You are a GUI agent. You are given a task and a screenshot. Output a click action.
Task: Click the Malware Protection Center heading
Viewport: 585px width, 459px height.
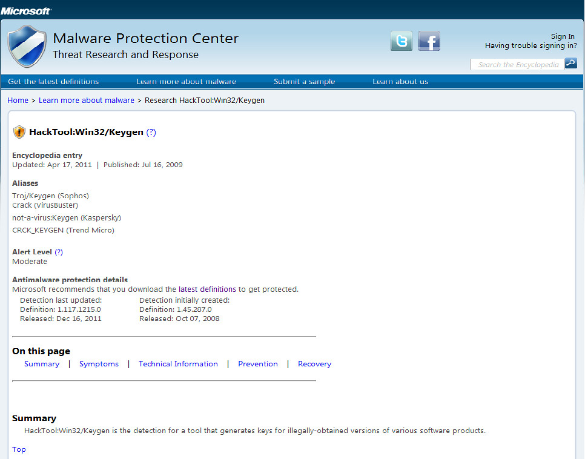(145, 38)
